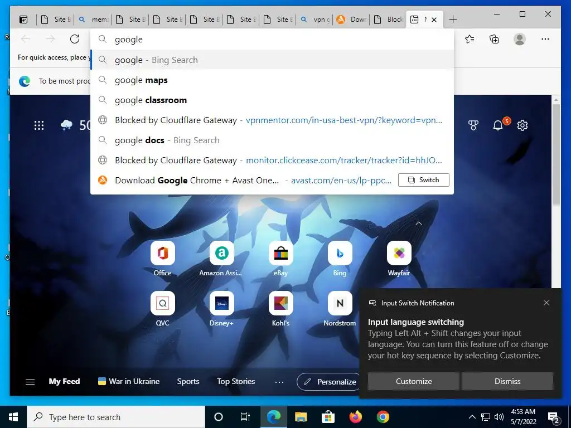Screen dimensions: 571x428
Task: Click the Windows taskbar search box
Action: pos(116,417)
